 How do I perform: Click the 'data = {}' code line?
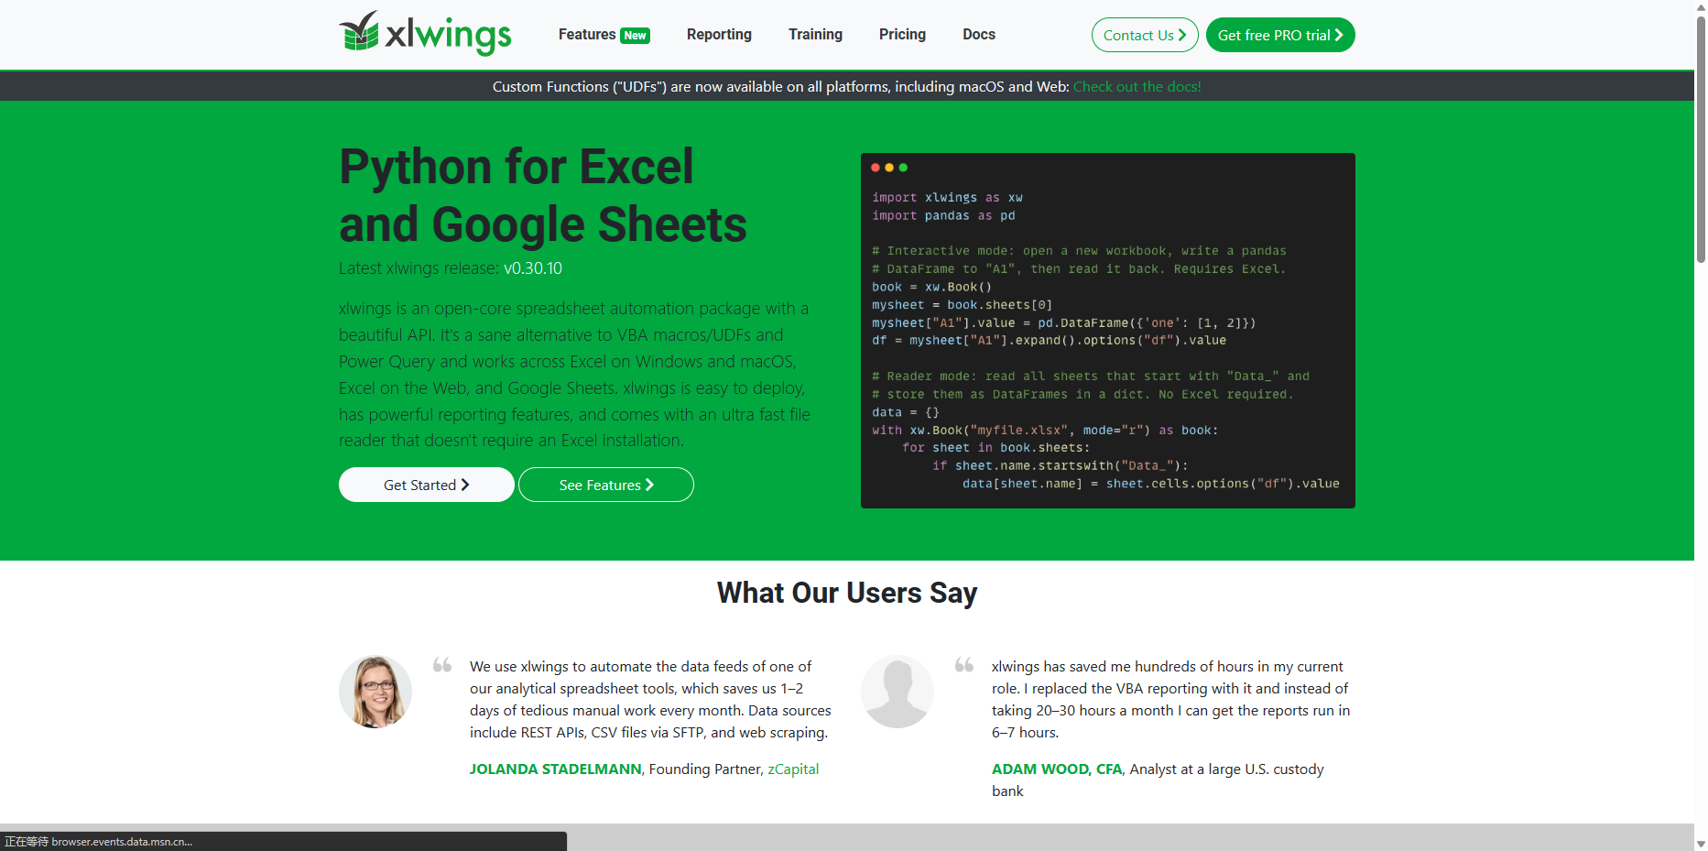pyautogui.click(x=906, y=412)
